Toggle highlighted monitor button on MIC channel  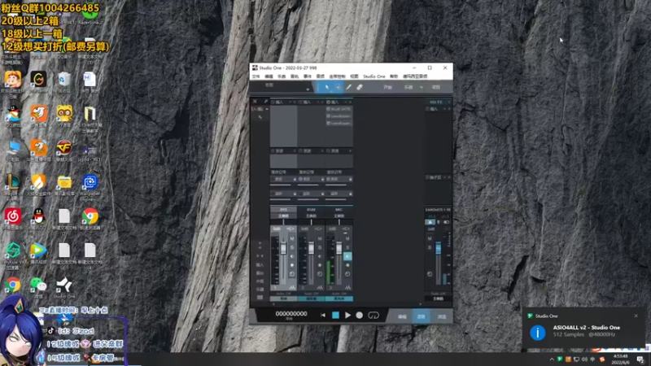347,256
